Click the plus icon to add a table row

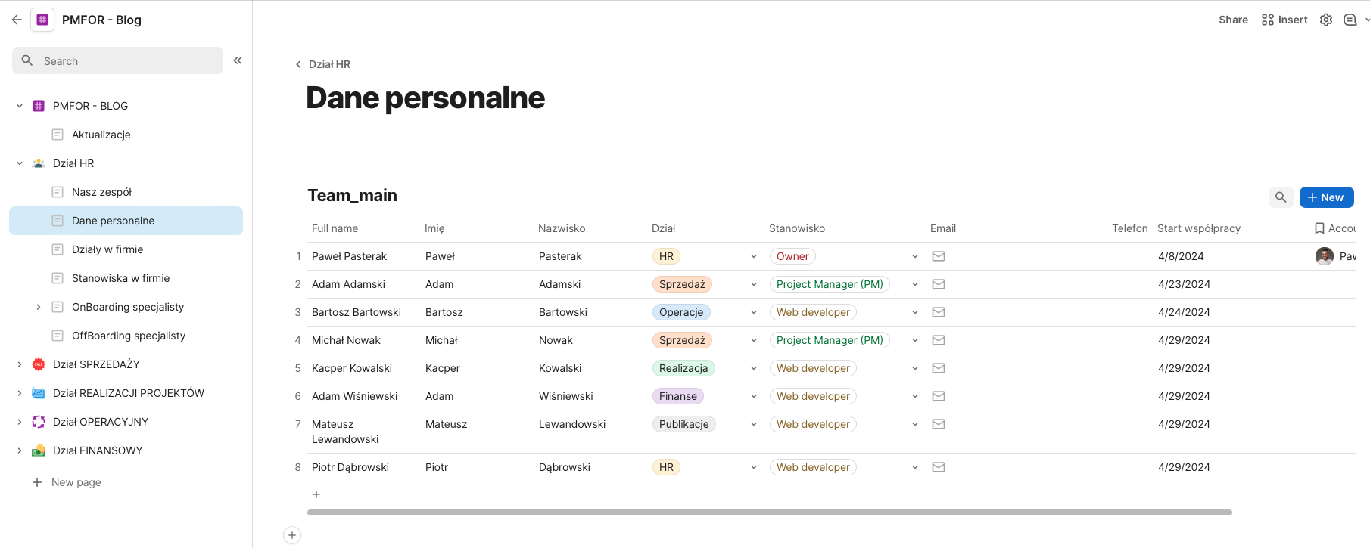point(316,494)
